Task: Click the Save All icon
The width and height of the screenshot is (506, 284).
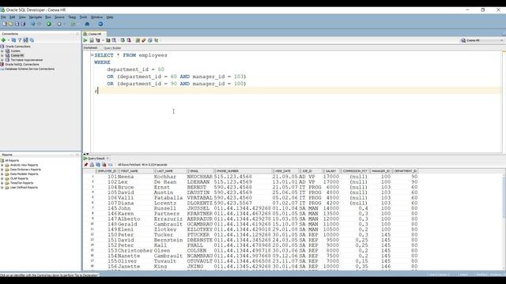Action: tap(23, 24)
